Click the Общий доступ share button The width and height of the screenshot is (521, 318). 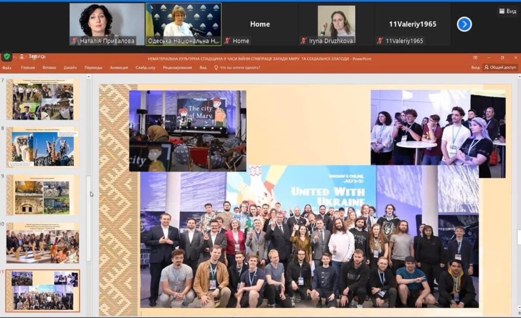pyautogui.click(x=500, y=68)
